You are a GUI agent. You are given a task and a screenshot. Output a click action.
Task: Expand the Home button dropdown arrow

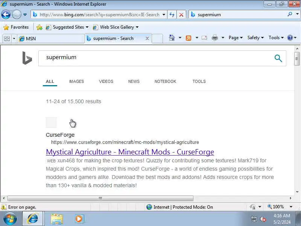pyautogui.click(x=180, y=38)
